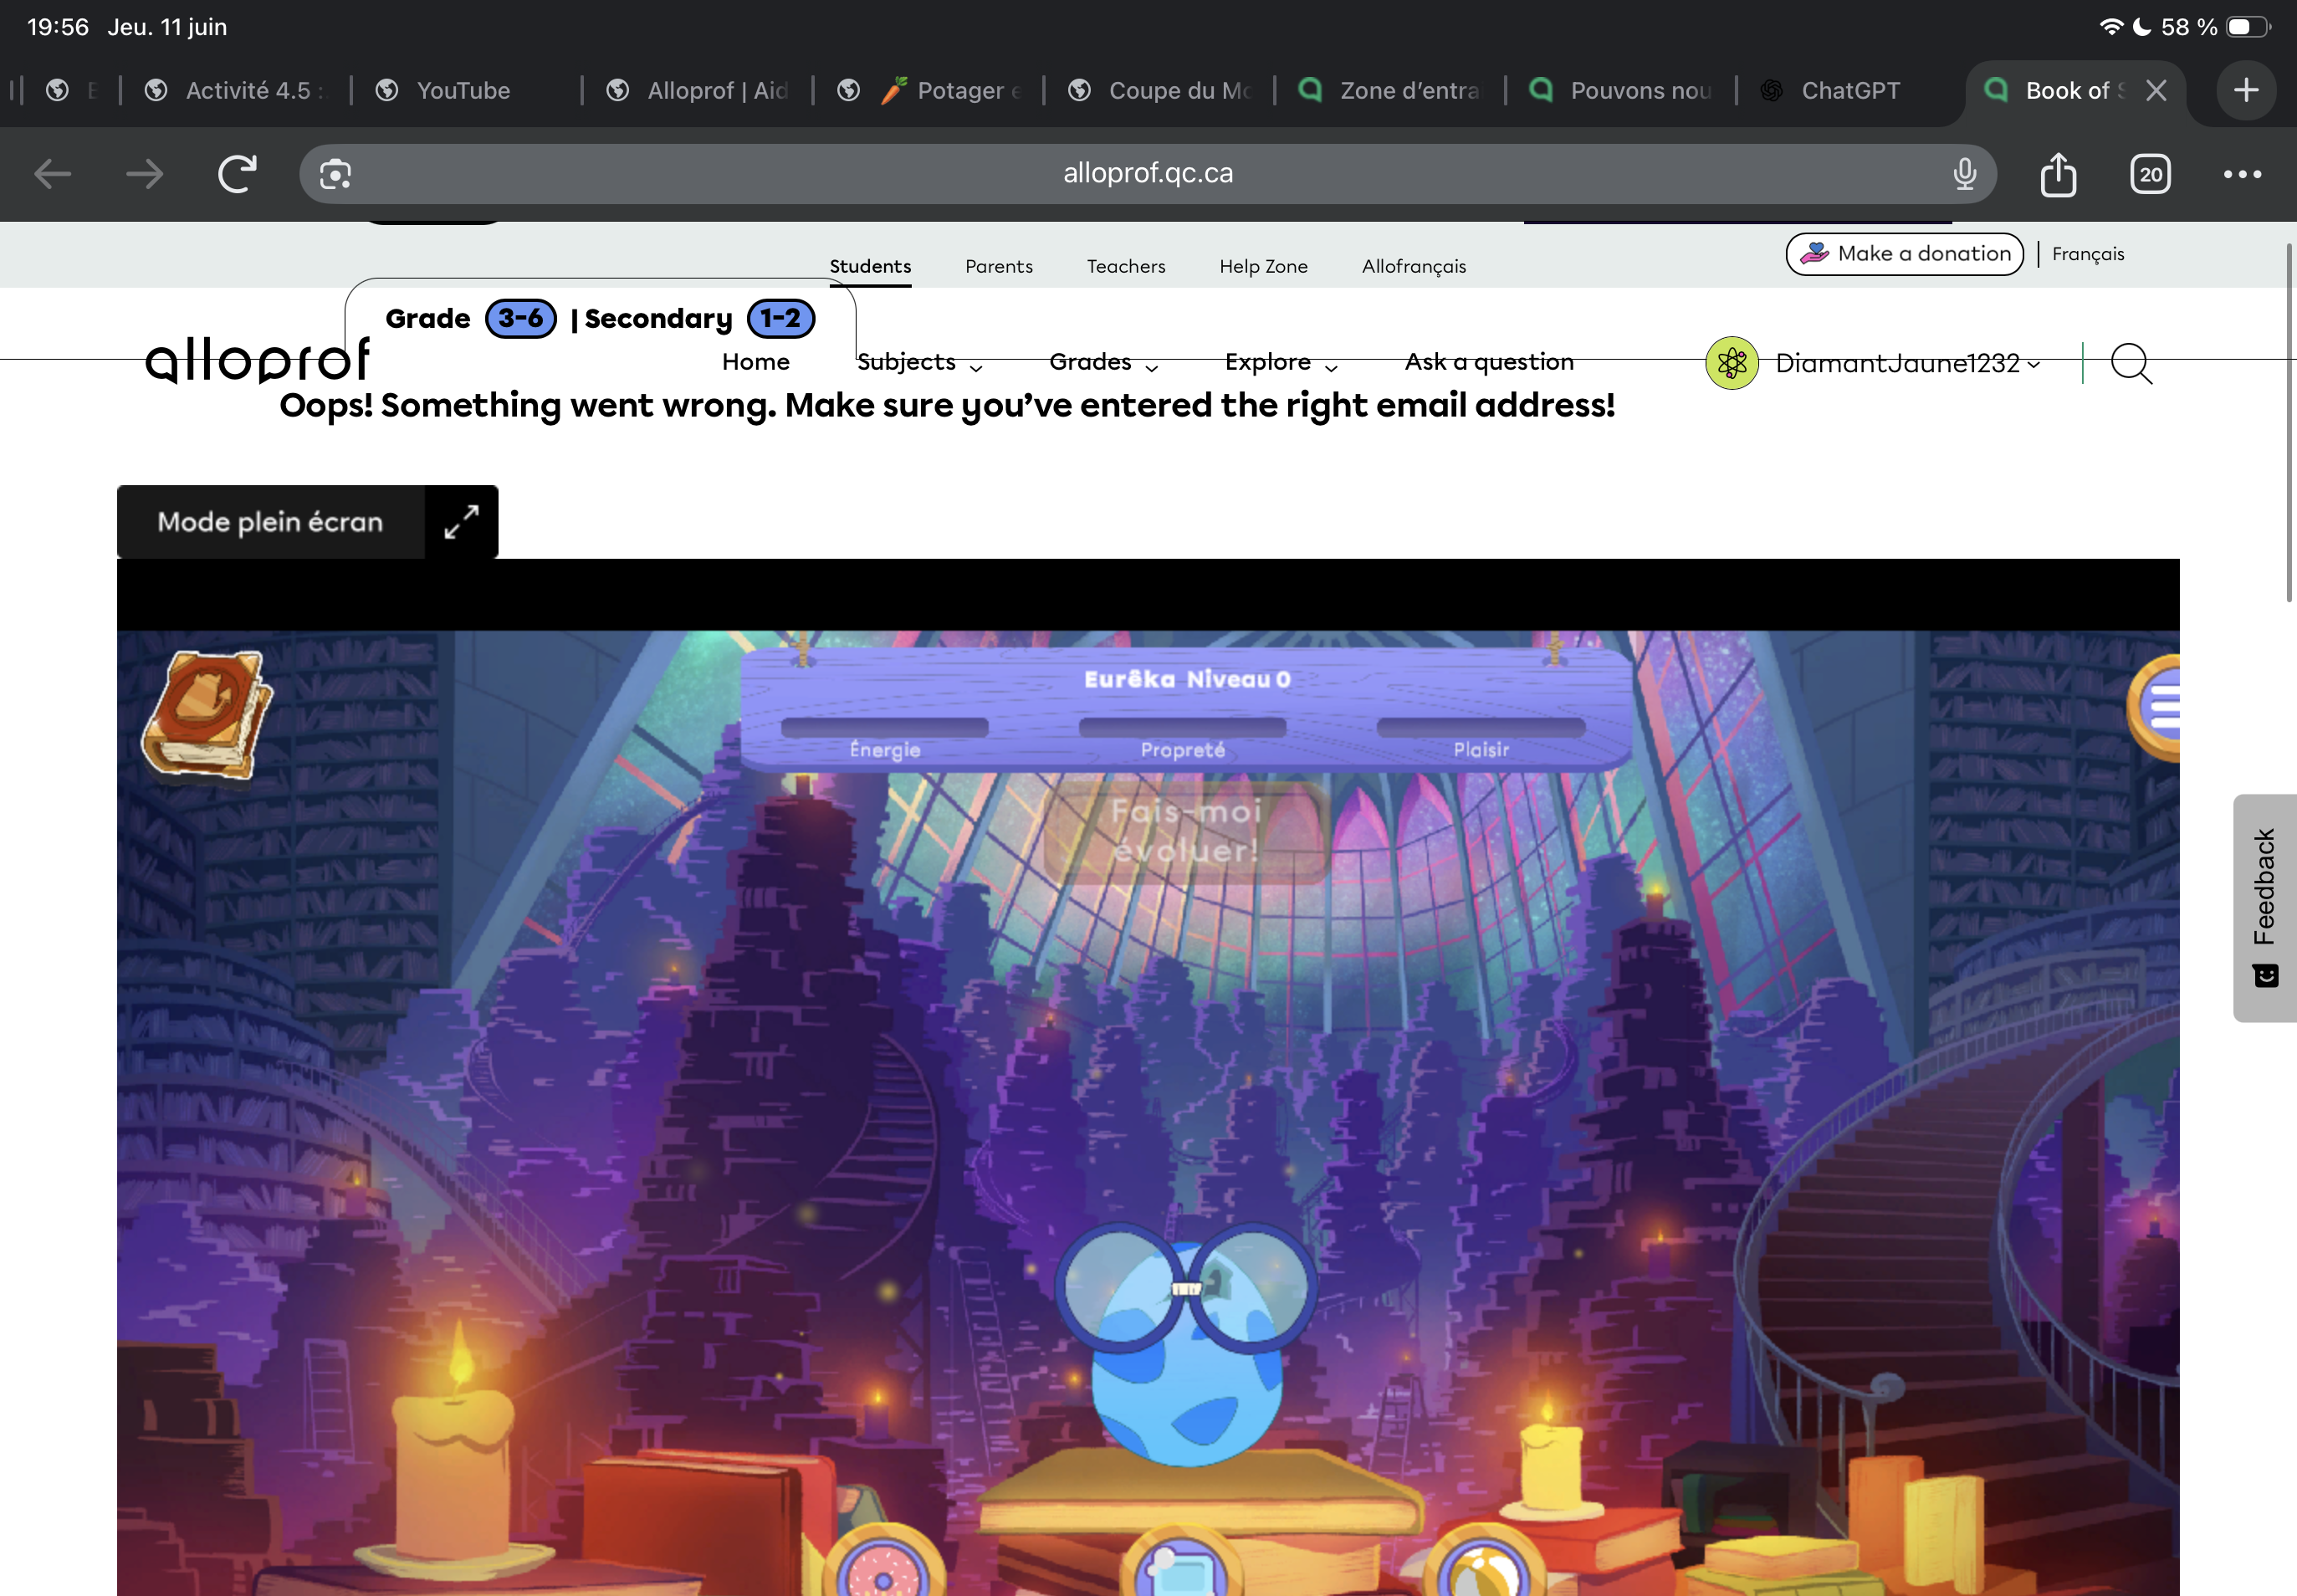Switch to the Coupe du Mo tab
The image size is (2297, 1596).
pyautogui.click(x=1160, y=90)
